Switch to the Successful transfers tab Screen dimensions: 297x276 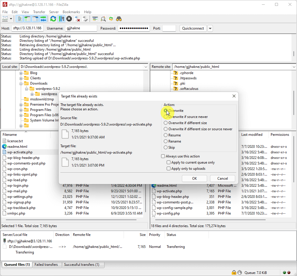pos(82,265)
